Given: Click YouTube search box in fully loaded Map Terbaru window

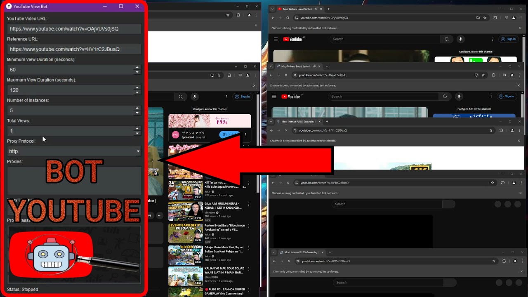Looking at the screenshot, I should (385, 39).
